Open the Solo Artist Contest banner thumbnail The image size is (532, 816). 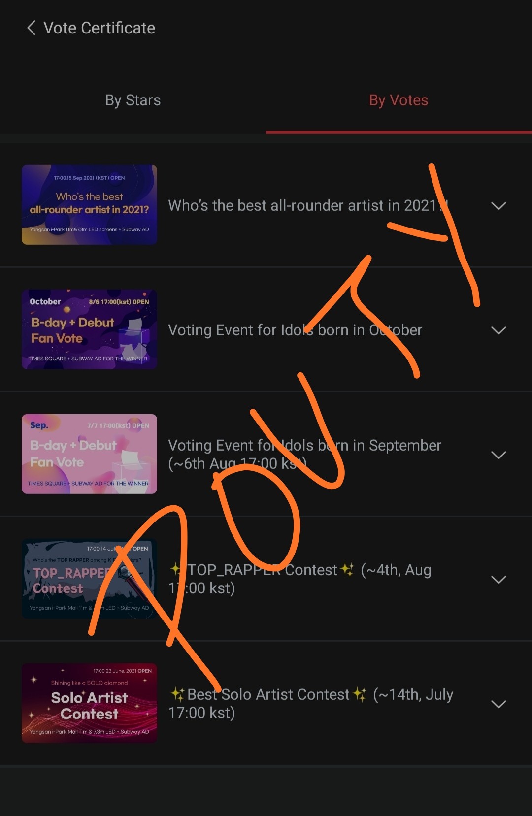coord(89,703)
